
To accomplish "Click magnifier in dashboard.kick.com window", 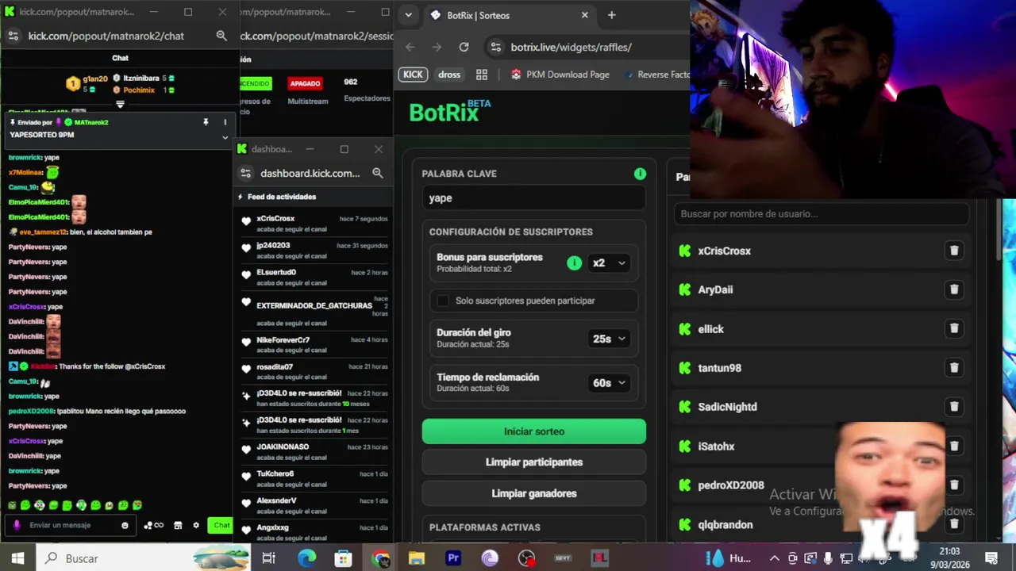I will coord(378,173).
